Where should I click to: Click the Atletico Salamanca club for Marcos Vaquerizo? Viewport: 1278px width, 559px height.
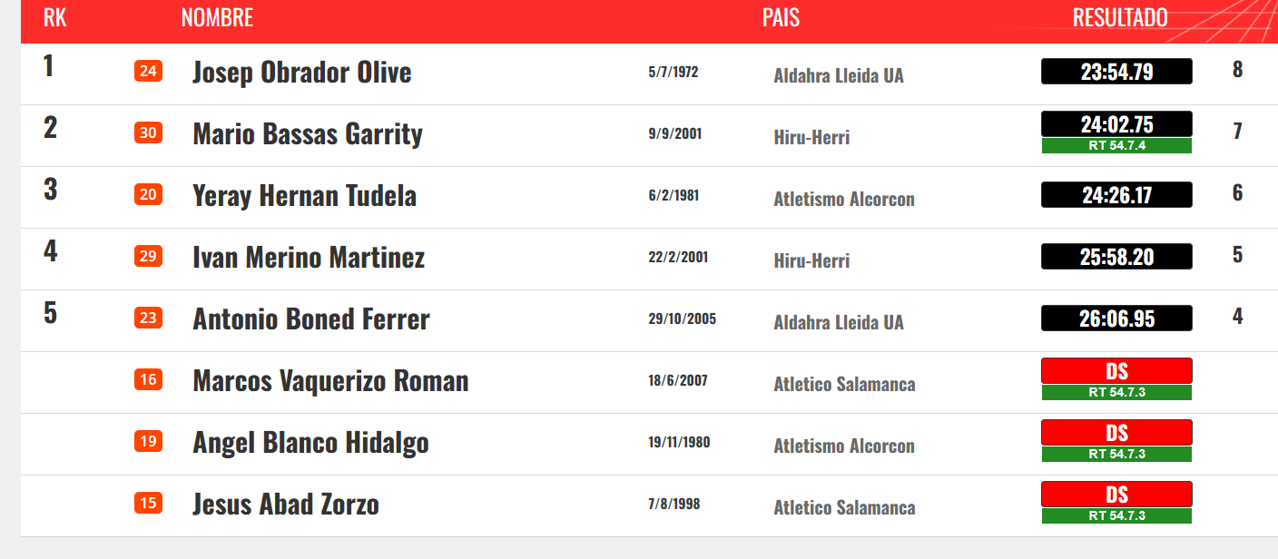click(844, 385)
